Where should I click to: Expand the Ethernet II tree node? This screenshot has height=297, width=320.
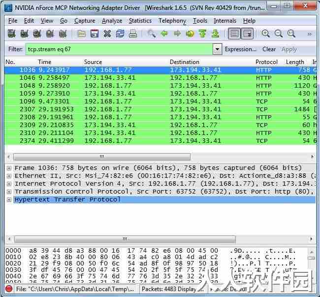[x=9, y=176]
